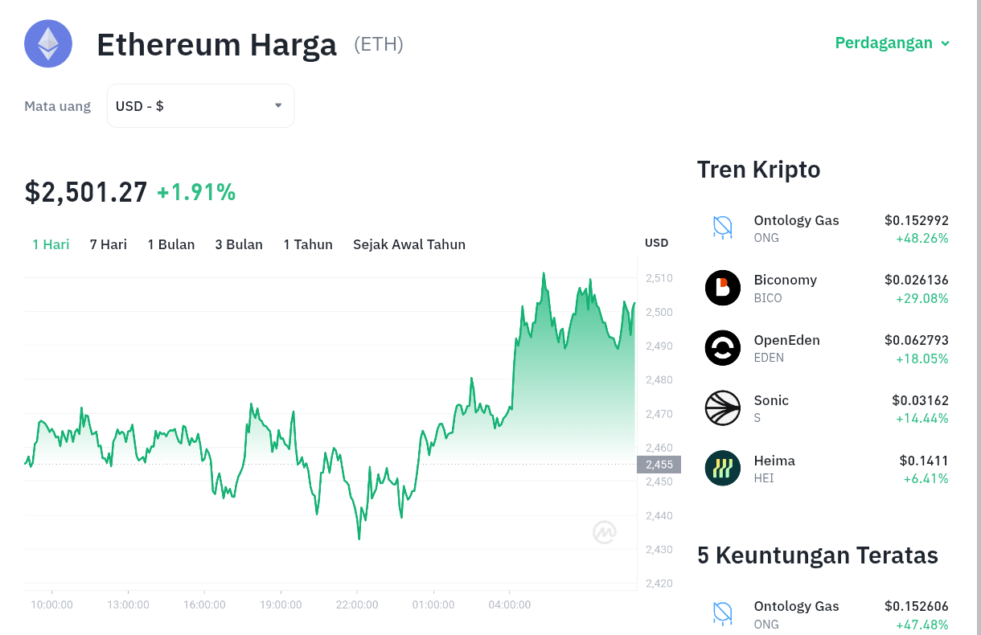
Task: Click the Sonic coin icon
Action: 723,408
